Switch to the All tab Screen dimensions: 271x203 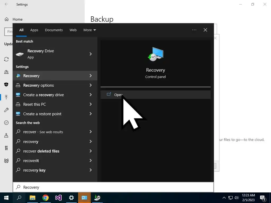[21, 30]
